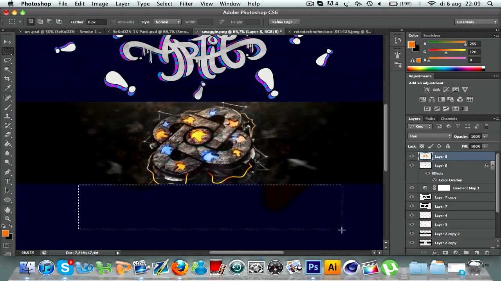Select the Eyedropper tool

click(7, 89)
